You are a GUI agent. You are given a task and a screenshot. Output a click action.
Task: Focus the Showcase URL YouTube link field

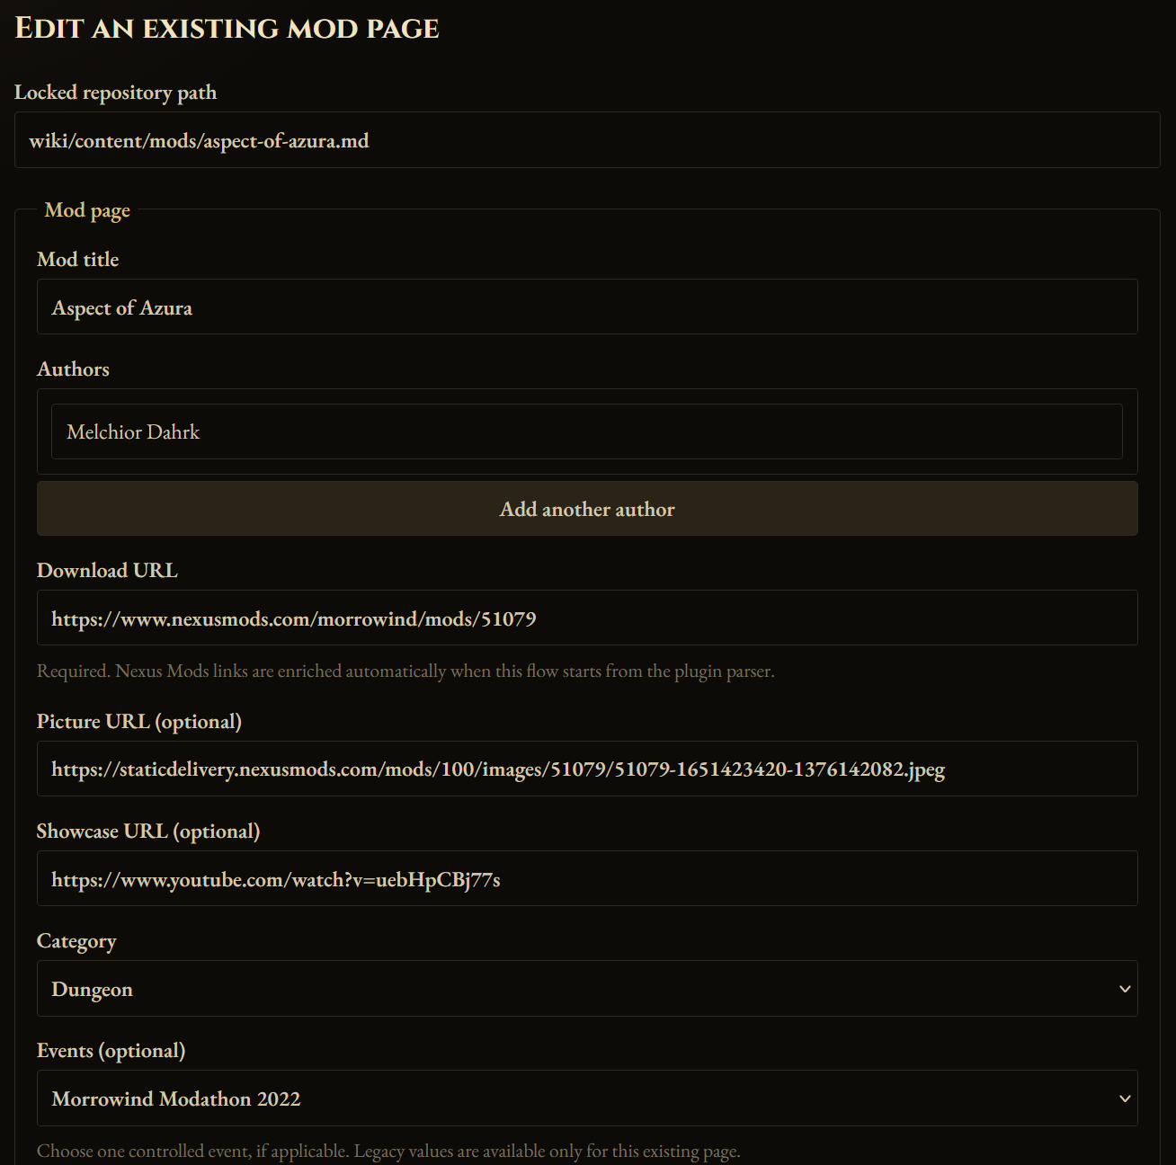[587, 878]
